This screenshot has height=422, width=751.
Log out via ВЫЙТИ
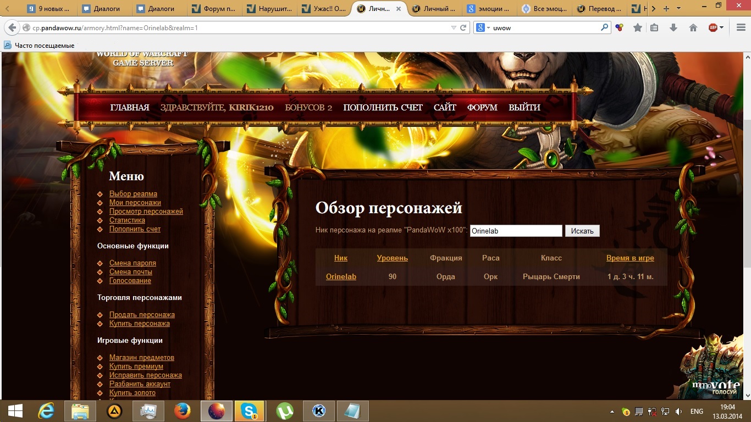pyautogui.click(x=524, y=108)
